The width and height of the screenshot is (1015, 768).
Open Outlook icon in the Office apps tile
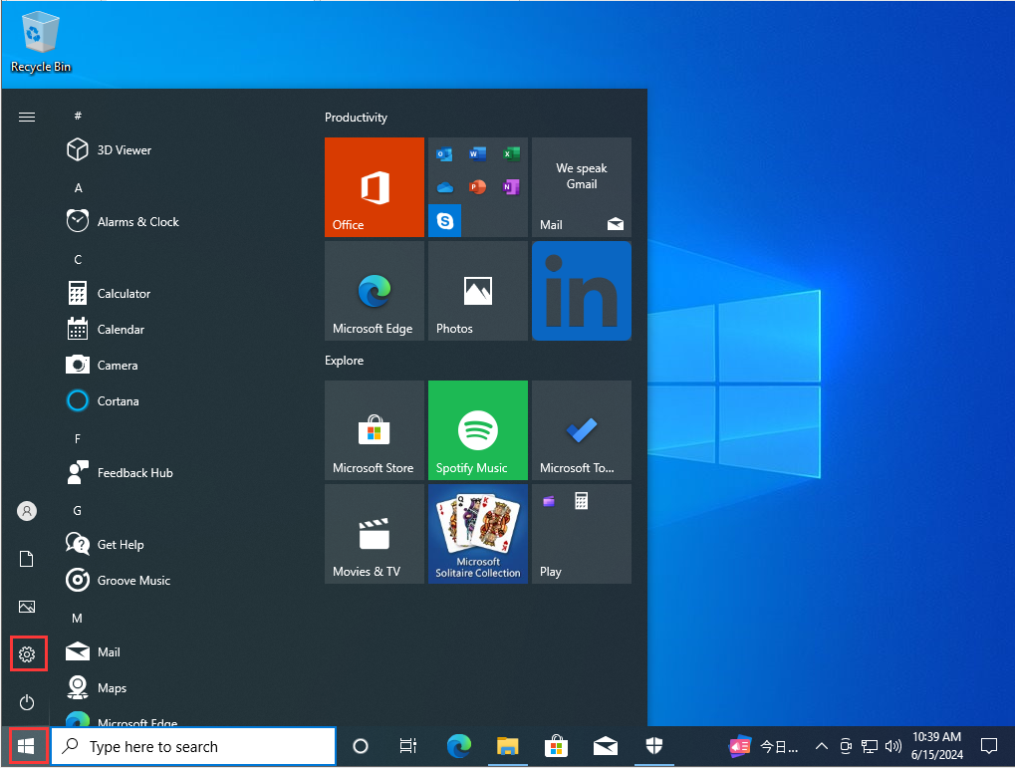(444, 154)
